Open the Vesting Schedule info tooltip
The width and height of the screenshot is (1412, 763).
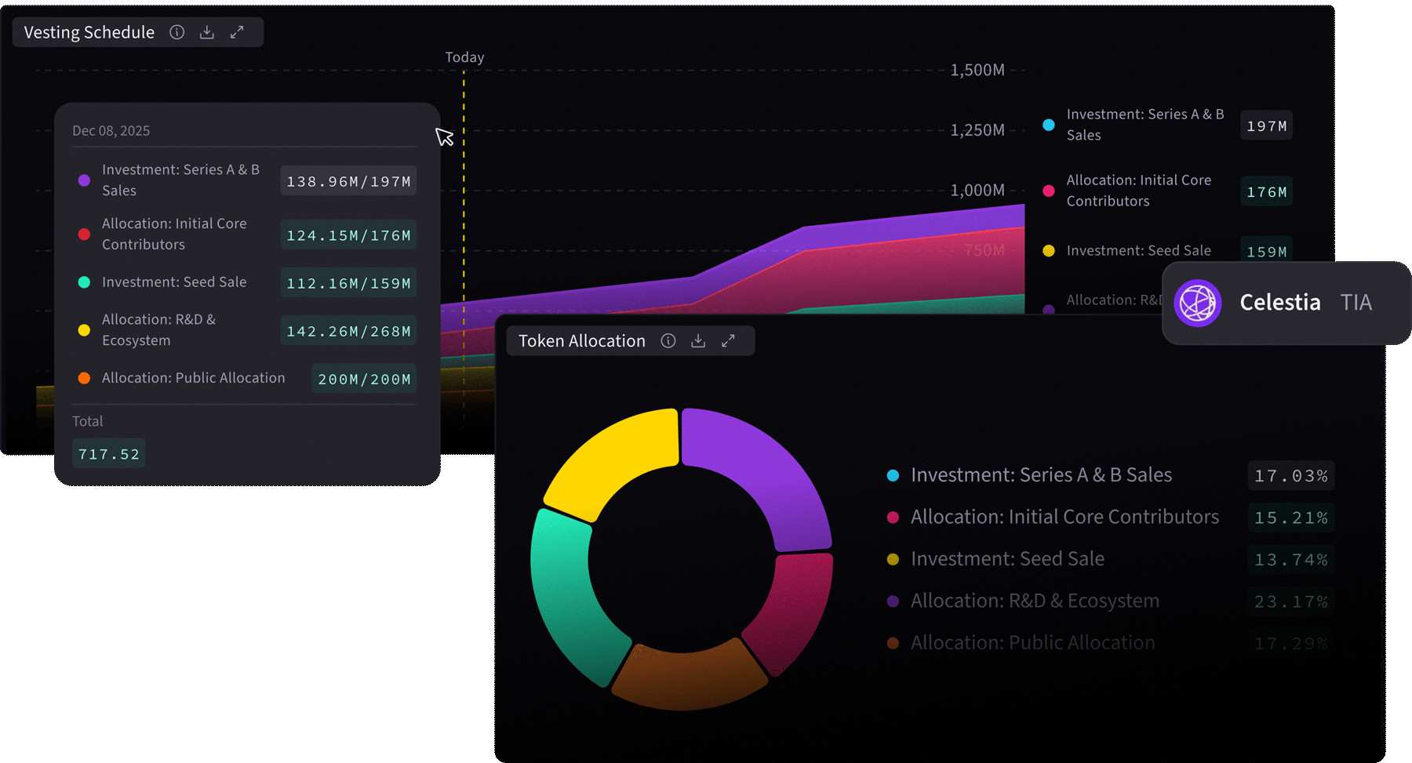[176, 32]
